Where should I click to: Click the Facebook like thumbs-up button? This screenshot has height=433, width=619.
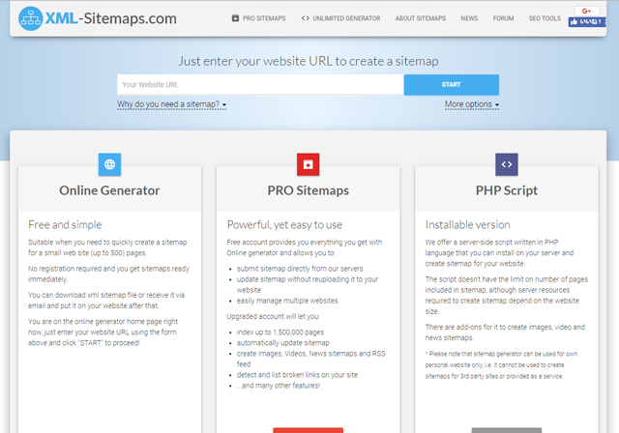point(587,22)
